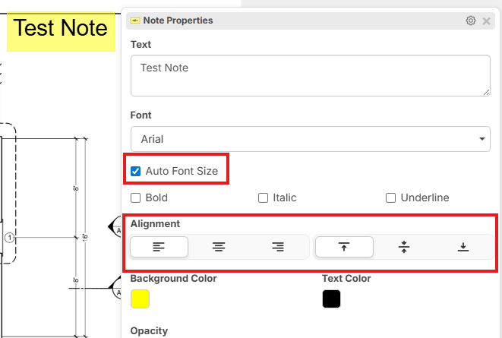Image resolution: width=502 pixels, height=338 pixels.
Task: Align text to middle vertically
Action: pos(404,247)
